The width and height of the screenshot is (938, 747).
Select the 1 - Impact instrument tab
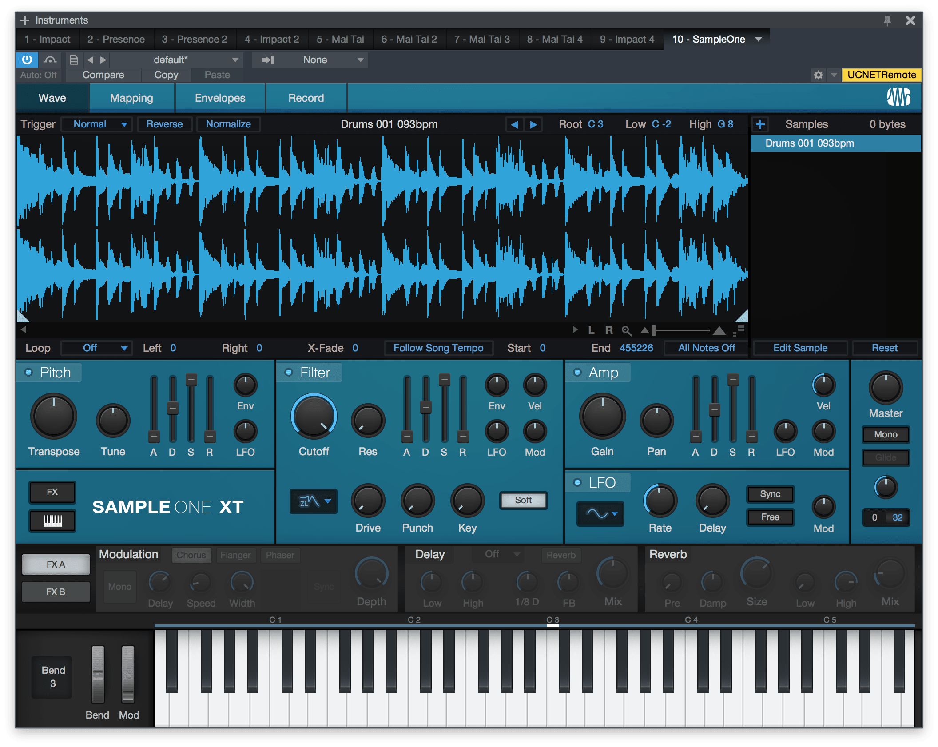48,39
